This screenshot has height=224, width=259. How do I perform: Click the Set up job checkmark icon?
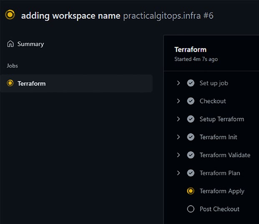click(191, 83)
